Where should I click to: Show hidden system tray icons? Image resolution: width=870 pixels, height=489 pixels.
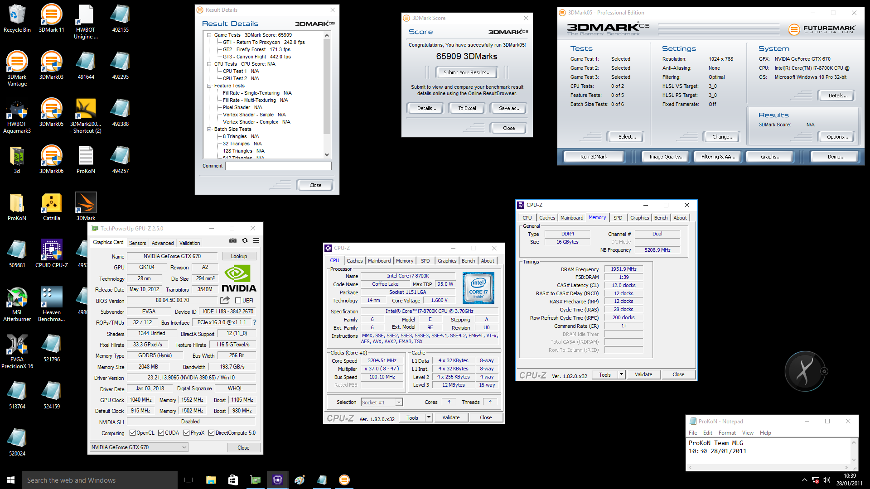coord(804,480)
